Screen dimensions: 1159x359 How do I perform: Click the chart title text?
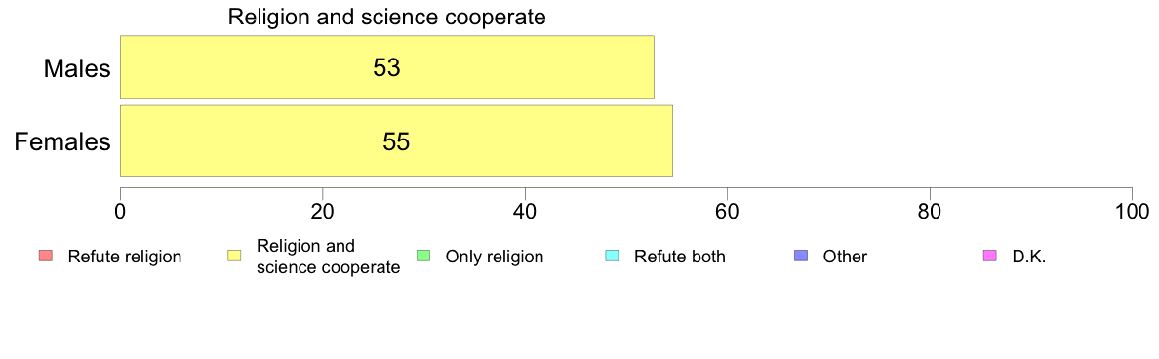point(386,17)
